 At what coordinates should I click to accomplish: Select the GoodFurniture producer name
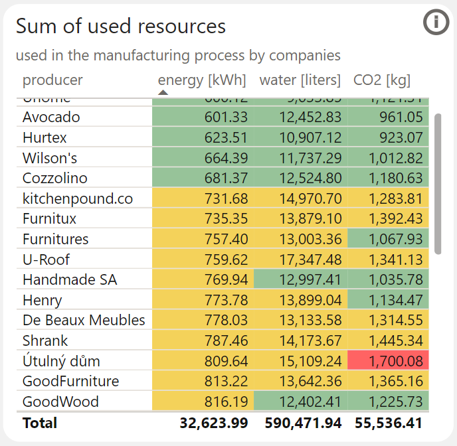71,381
